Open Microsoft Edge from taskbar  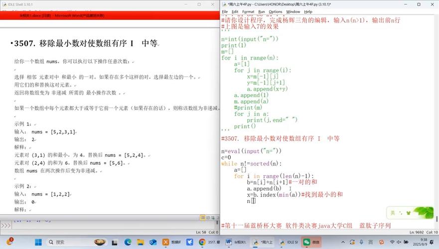coord(128,242)
